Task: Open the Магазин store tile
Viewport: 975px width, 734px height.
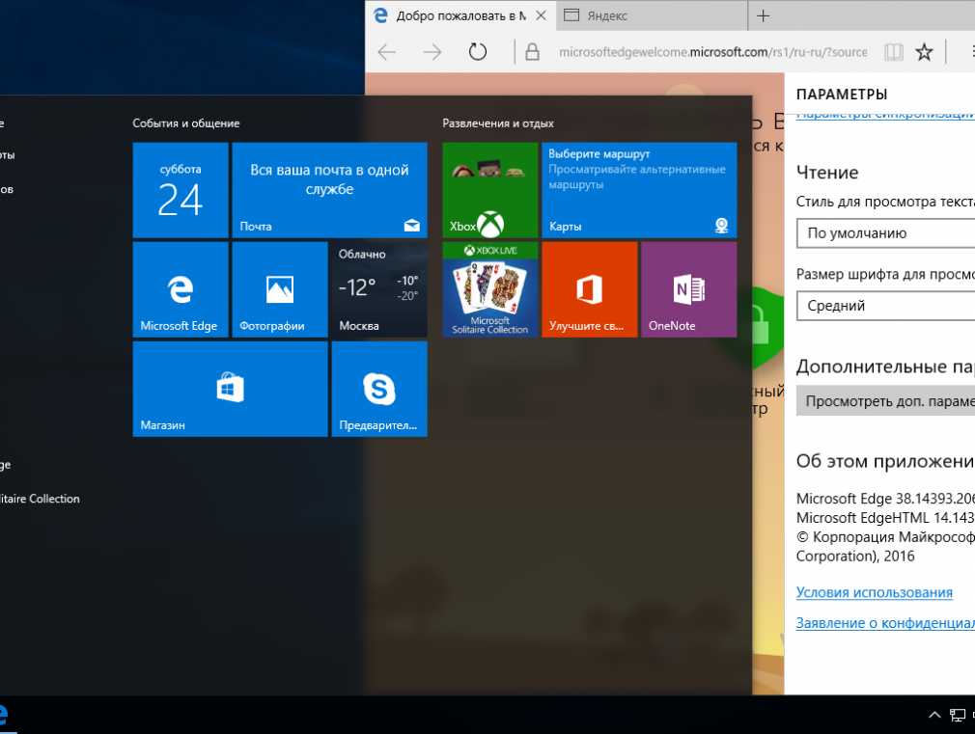Action: coord(230,389)
